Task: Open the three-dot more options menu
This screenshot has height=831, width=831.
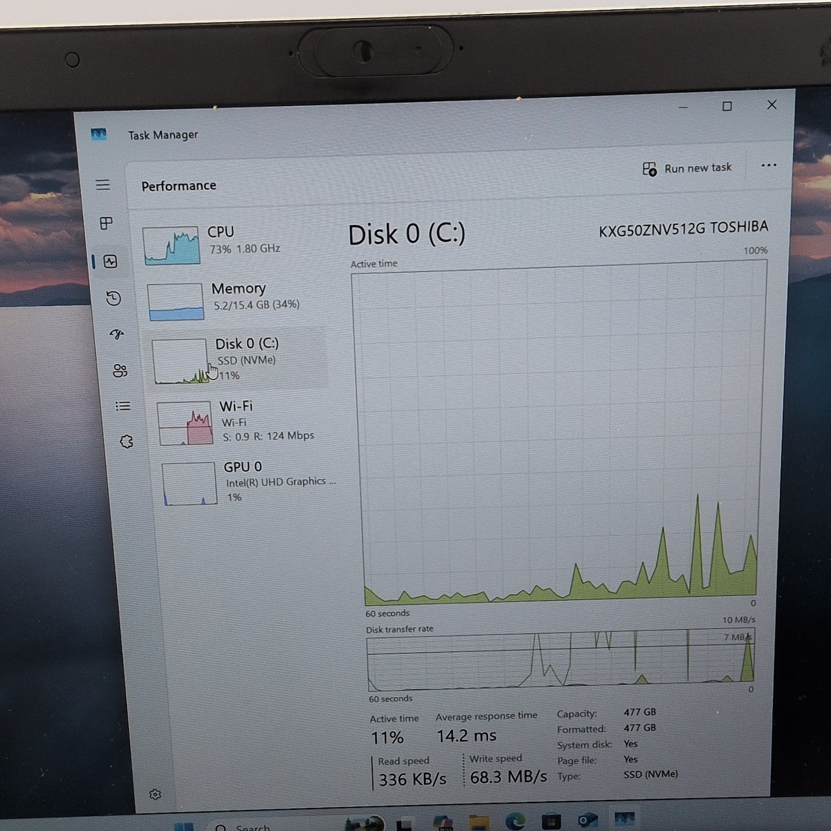Action: pyautogui.click(x=768, y=166)
